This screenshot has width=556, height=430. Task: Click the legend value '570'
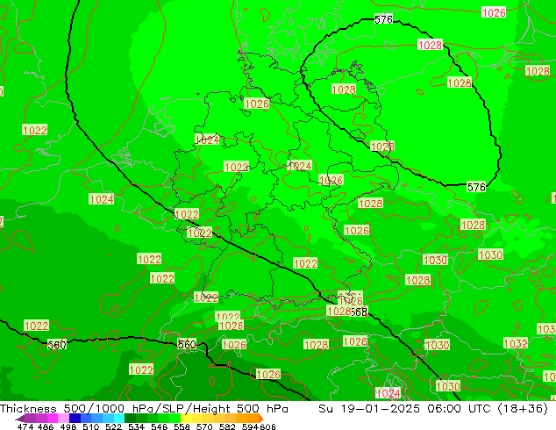pos(204,426)
